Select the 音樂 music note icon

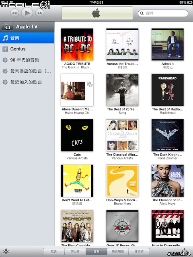pos(5,38)
